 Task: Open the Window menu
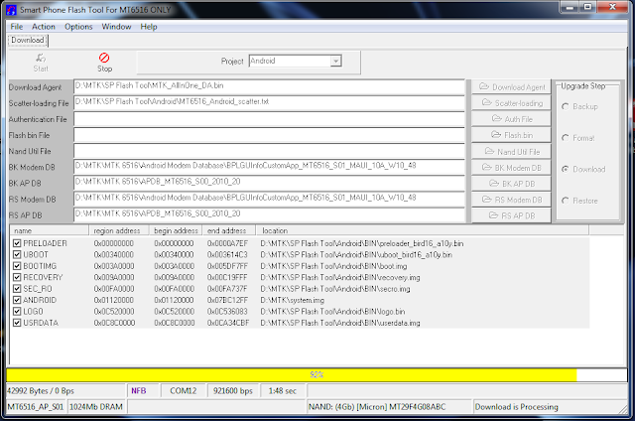116,27
